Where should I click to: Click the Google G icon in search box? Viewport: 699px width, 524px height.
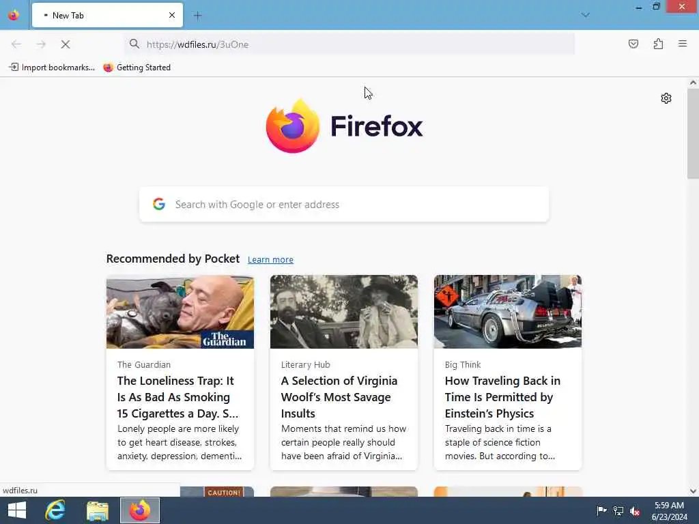pos(159,204)
